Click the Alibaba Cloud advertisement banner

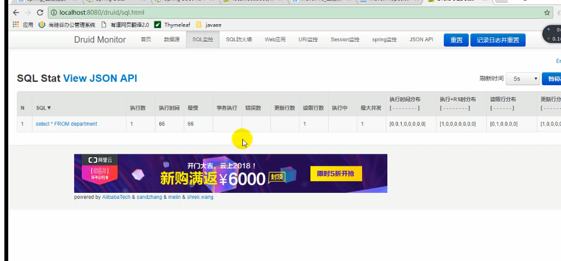tap(230, 173)
